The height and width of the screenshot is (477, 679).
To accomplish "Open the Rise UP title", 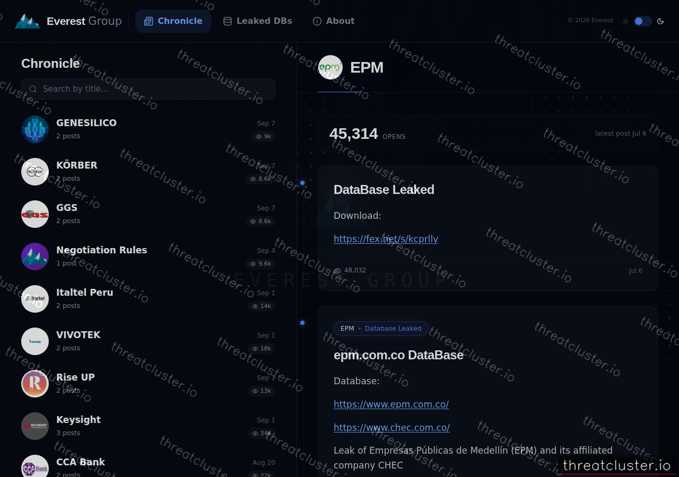I will pos(75,377).
